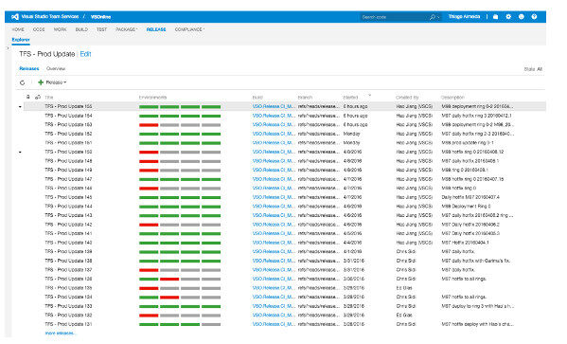The image size is (567, 344).
Task: Click the search magnifier icon
Action: (x=433, y=17)
